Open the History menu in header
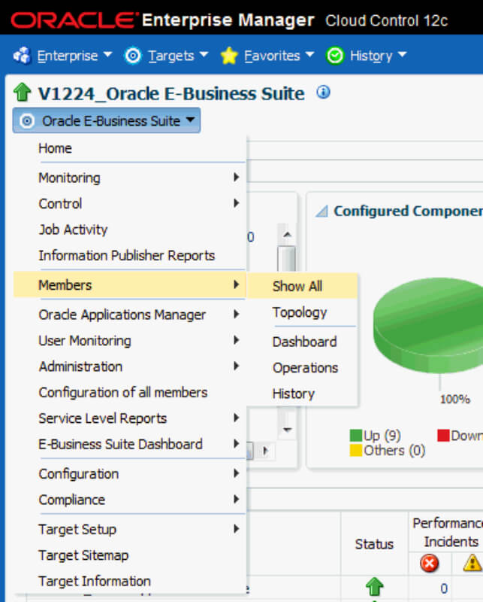This screenshot has height=602, width=483. (378, 56)
